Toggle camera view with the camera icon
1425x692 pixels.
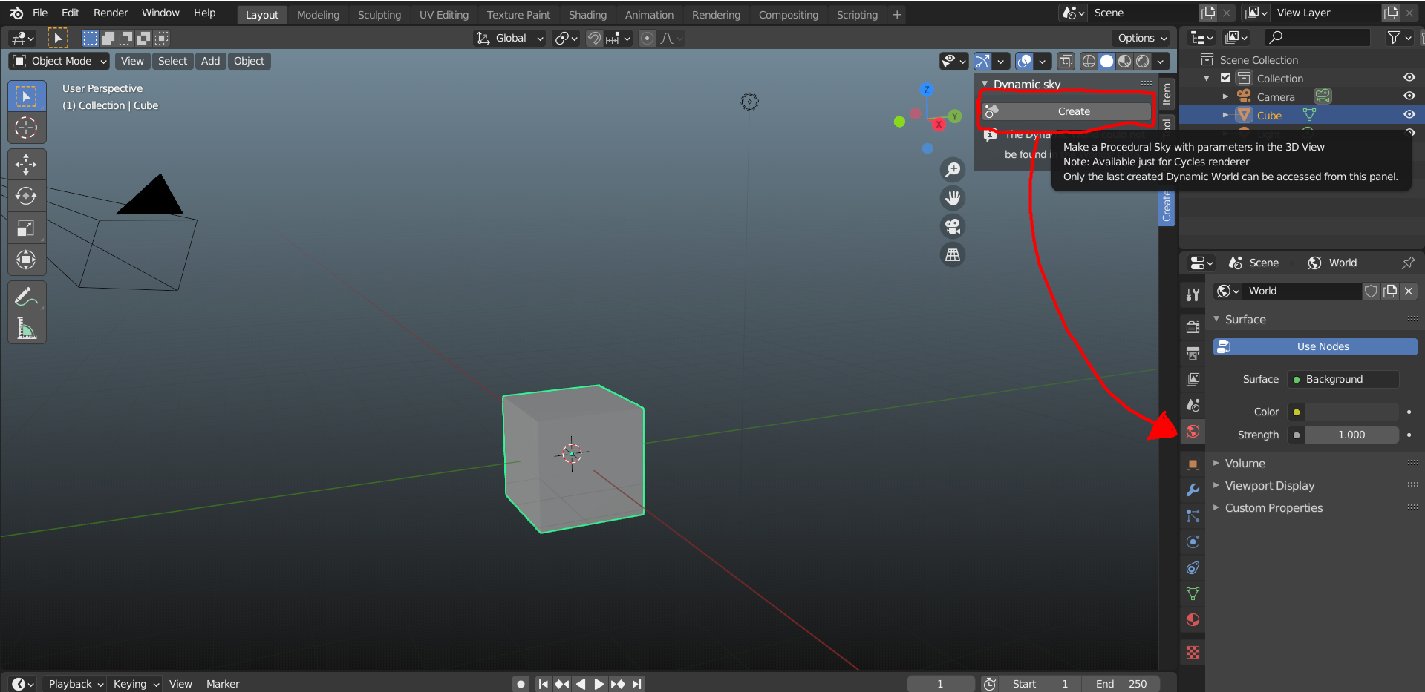click(952, 226)
